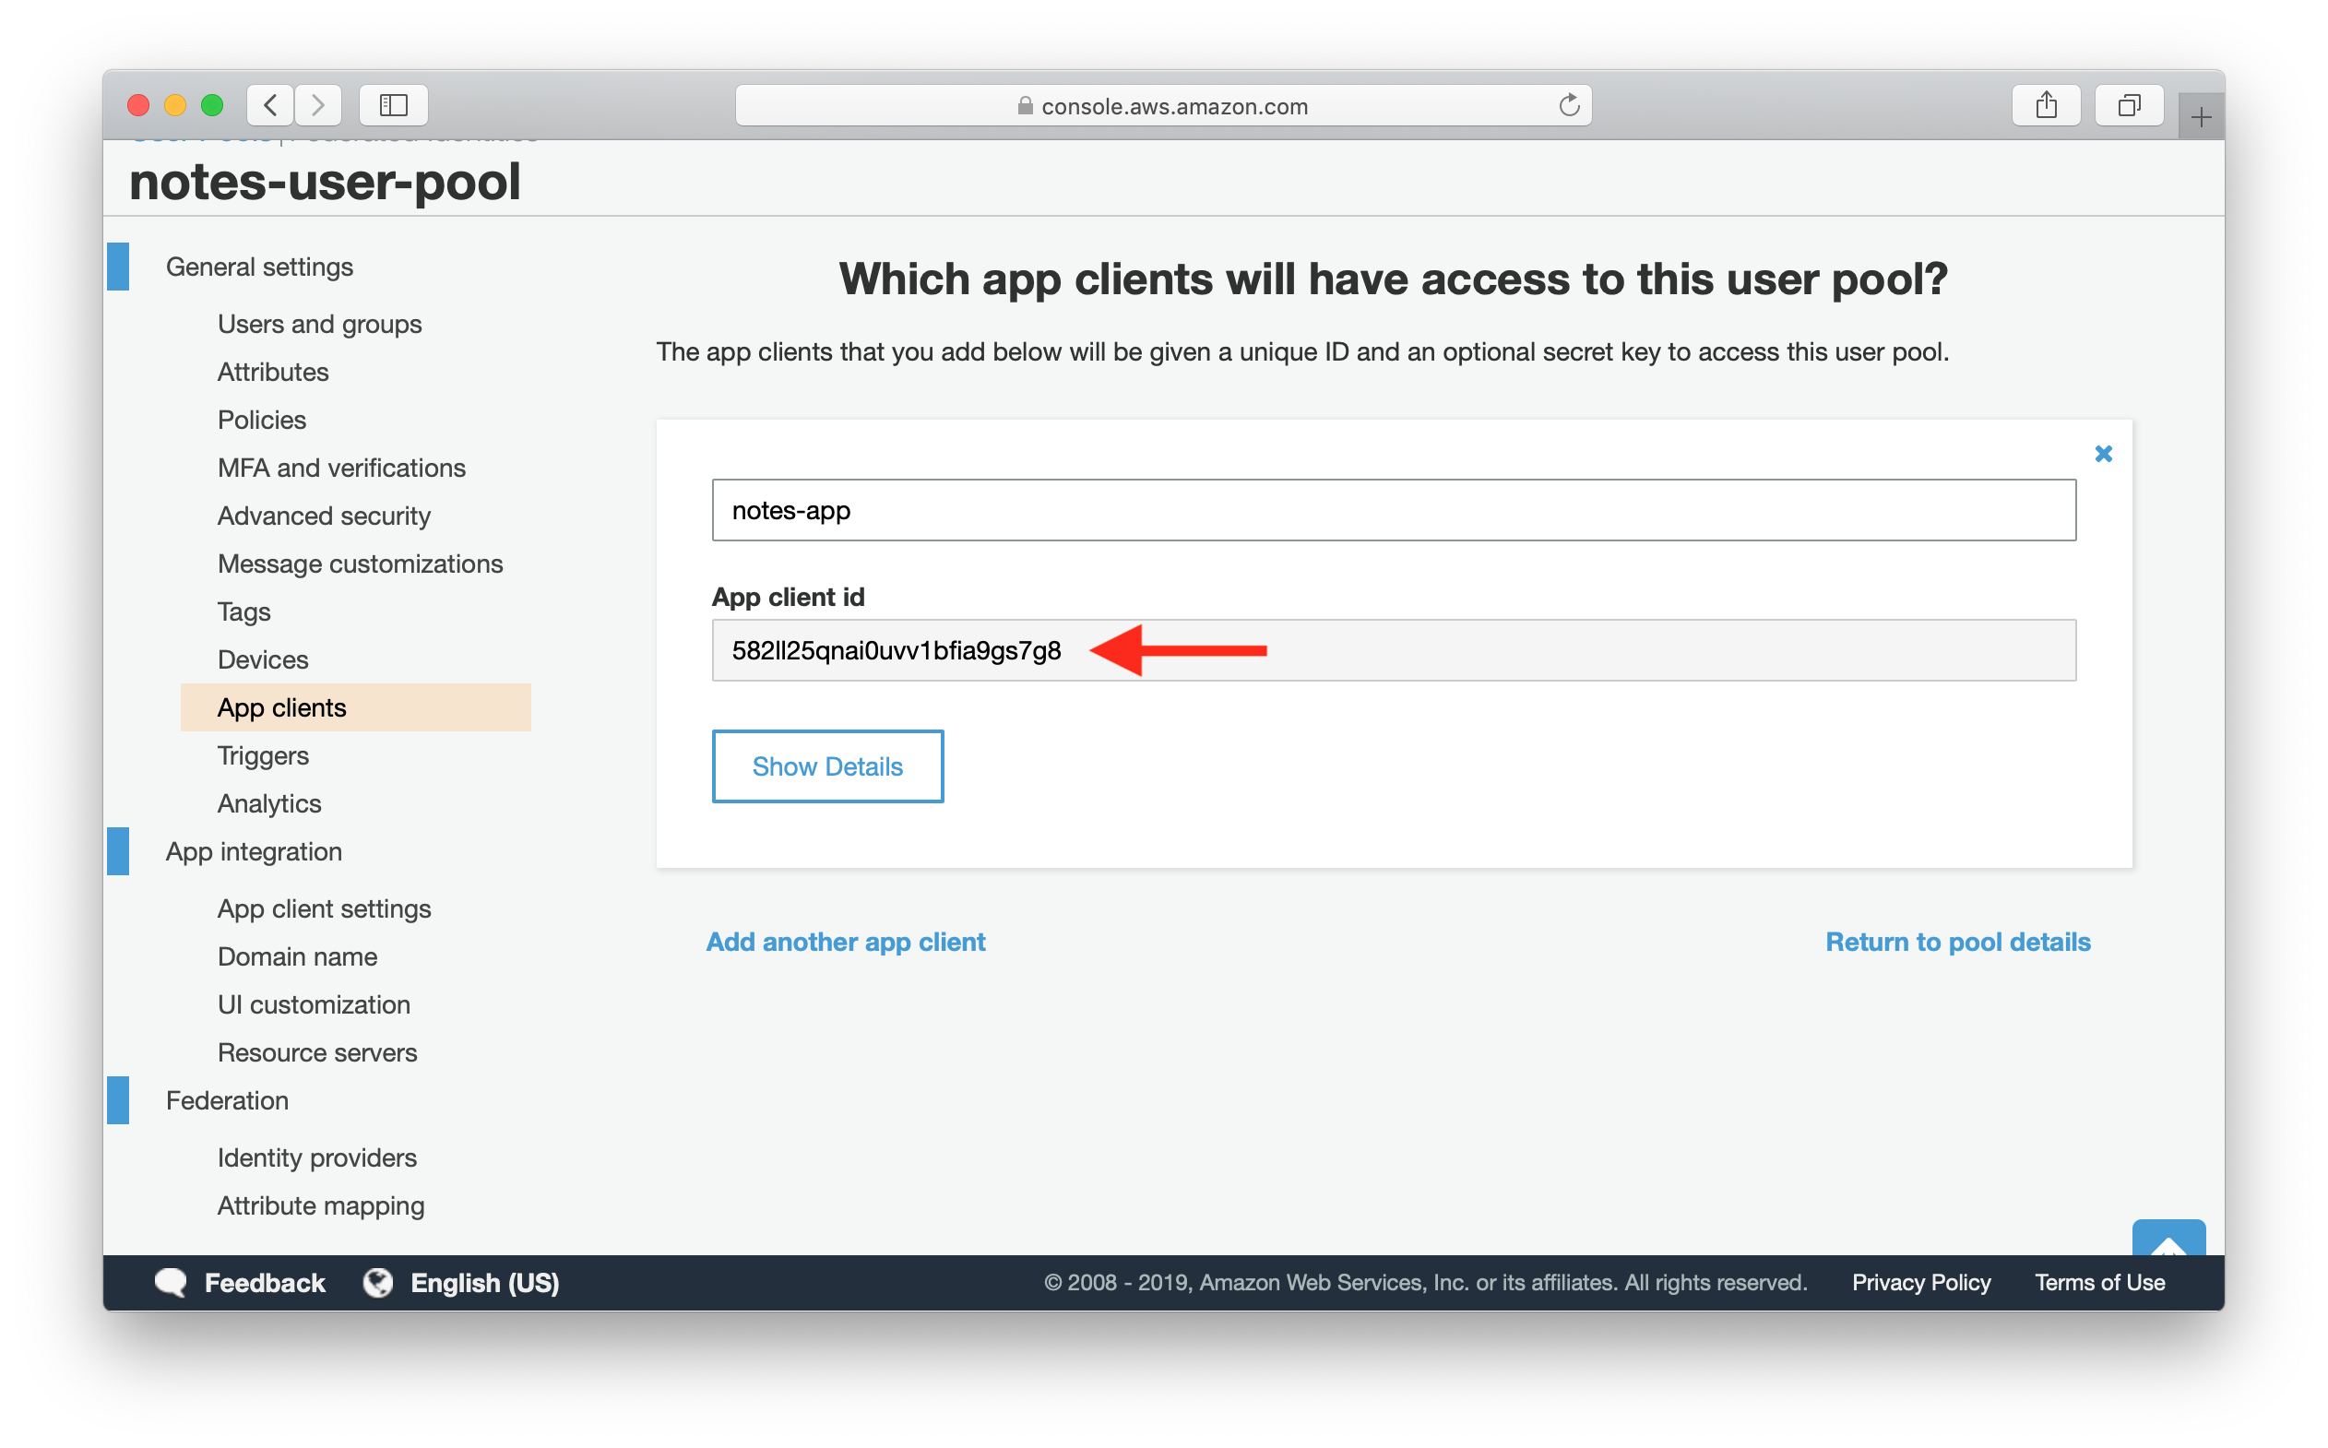This screenshot has height=1448, width=2328.
Task: Select the Resource servers tree item
Action: (x=317, y=1051)
